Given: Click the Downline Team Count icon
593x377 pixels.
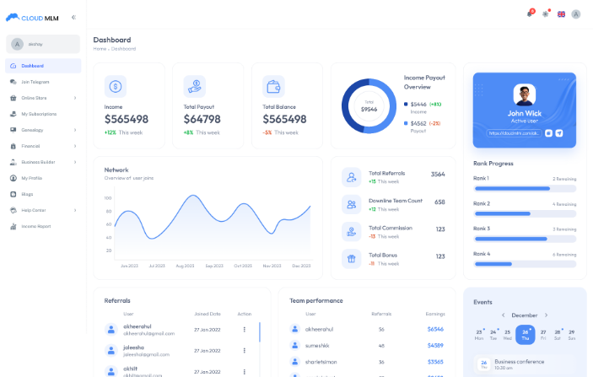Looking at the screenshot, I should (352, 205).
